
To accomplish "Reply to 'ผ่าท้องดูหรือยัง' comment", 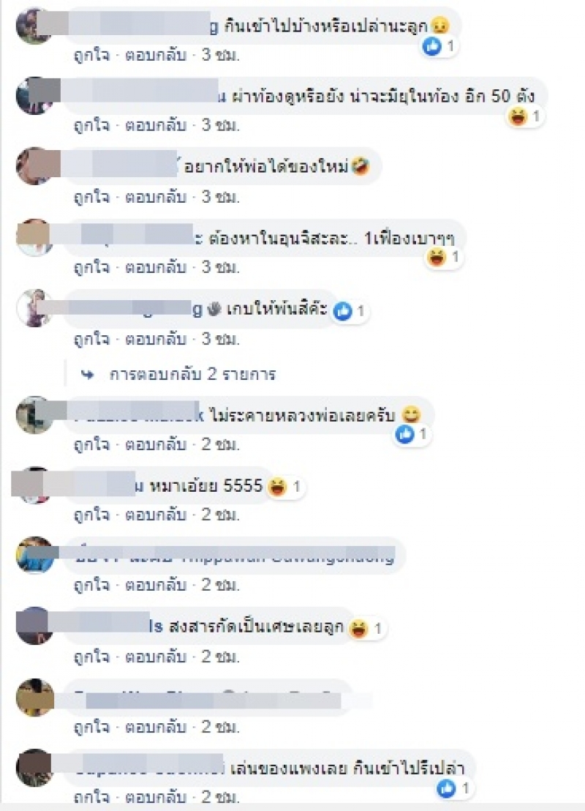I will point(156,125).
